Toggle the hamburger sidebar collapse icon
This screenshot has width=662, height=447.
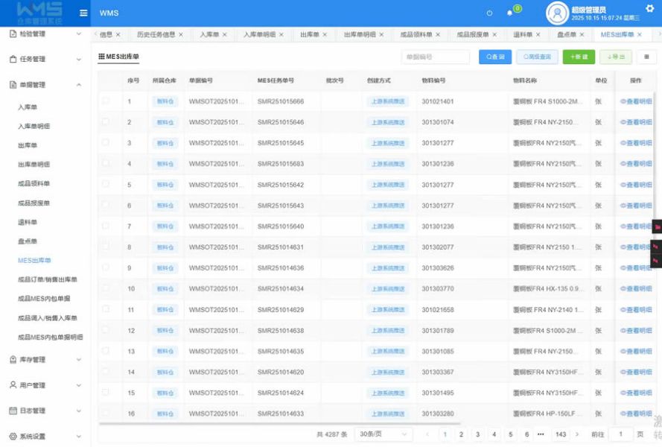click(x=83, y=13)
